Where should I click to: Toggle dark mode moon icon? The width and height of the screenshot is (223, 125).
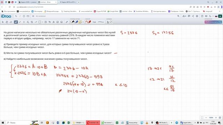tap(210, 16)
